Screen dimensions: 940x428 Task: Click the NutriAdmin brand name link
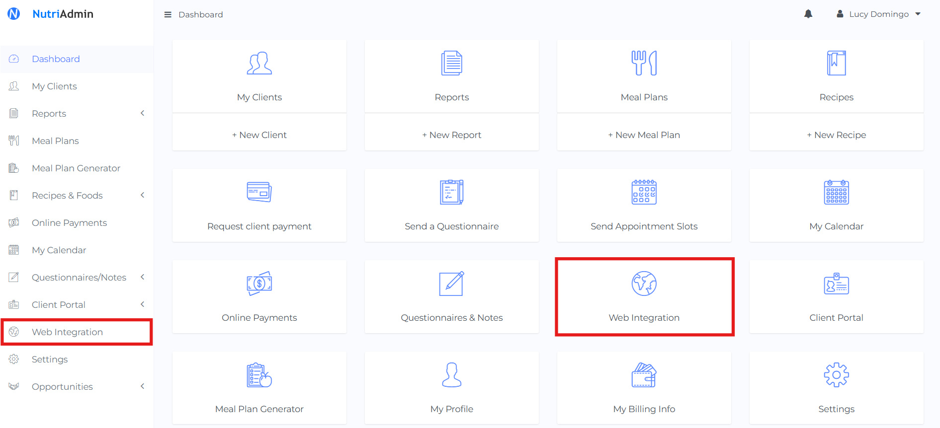[63, 14]
